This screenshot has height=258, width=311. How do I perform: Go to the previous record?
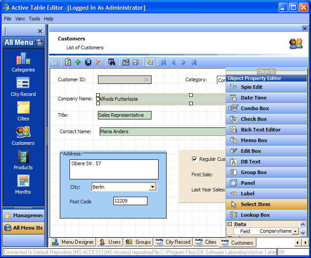coord(174,63)
